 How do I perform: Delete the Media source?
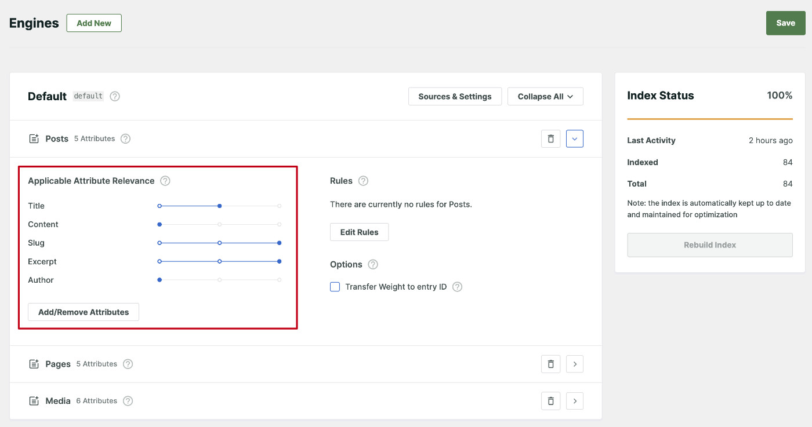click(x=550, y=400)
